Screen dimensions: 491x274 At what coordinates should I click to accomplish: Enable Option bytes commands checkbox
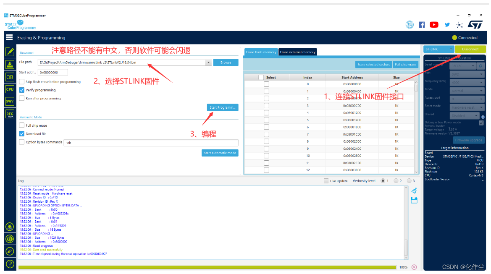point(21,142)
